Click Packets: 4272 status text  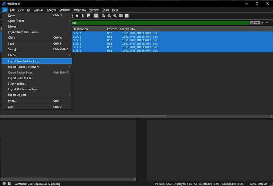coord(163,184)
